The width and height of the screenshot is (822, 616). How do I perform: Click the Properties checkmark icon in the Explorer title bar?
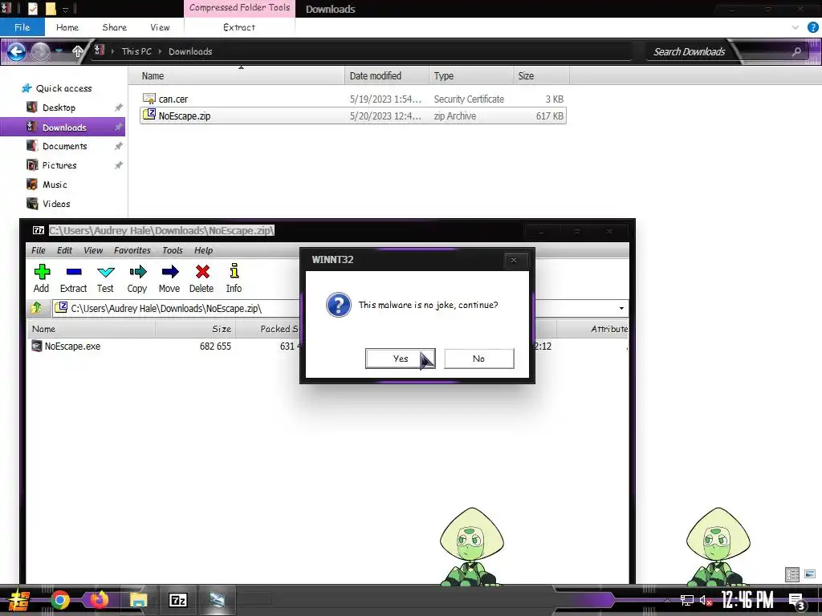click(x=32, y=8)
